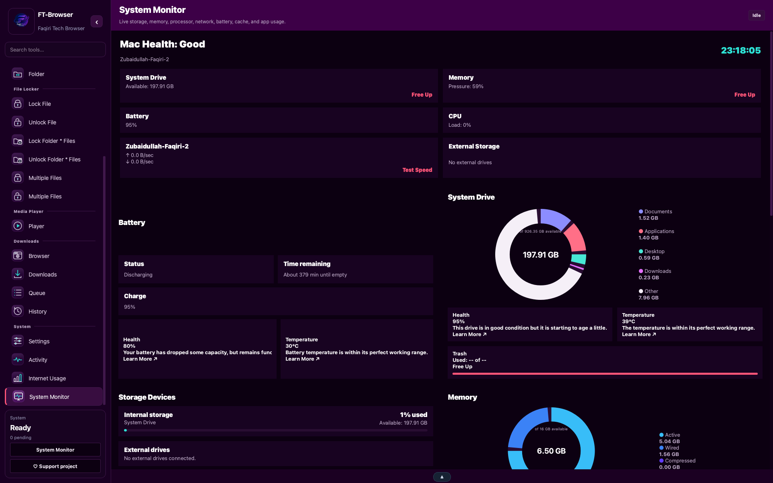Open the Activity pulse icon

[18, 360]
